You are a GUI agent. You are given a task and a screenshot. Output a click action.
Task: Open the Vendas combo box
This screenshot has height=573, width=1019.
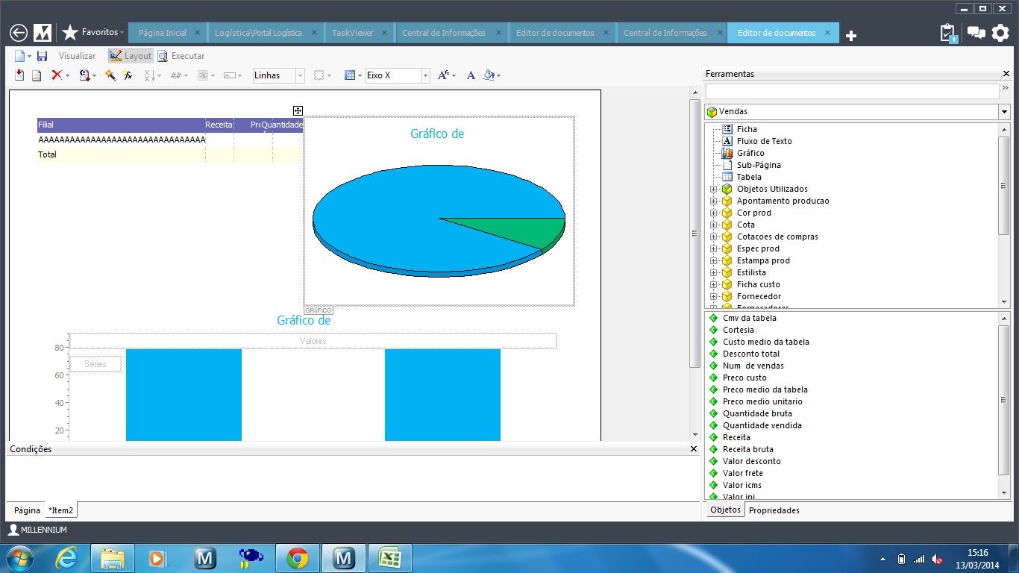(1004, 112)
